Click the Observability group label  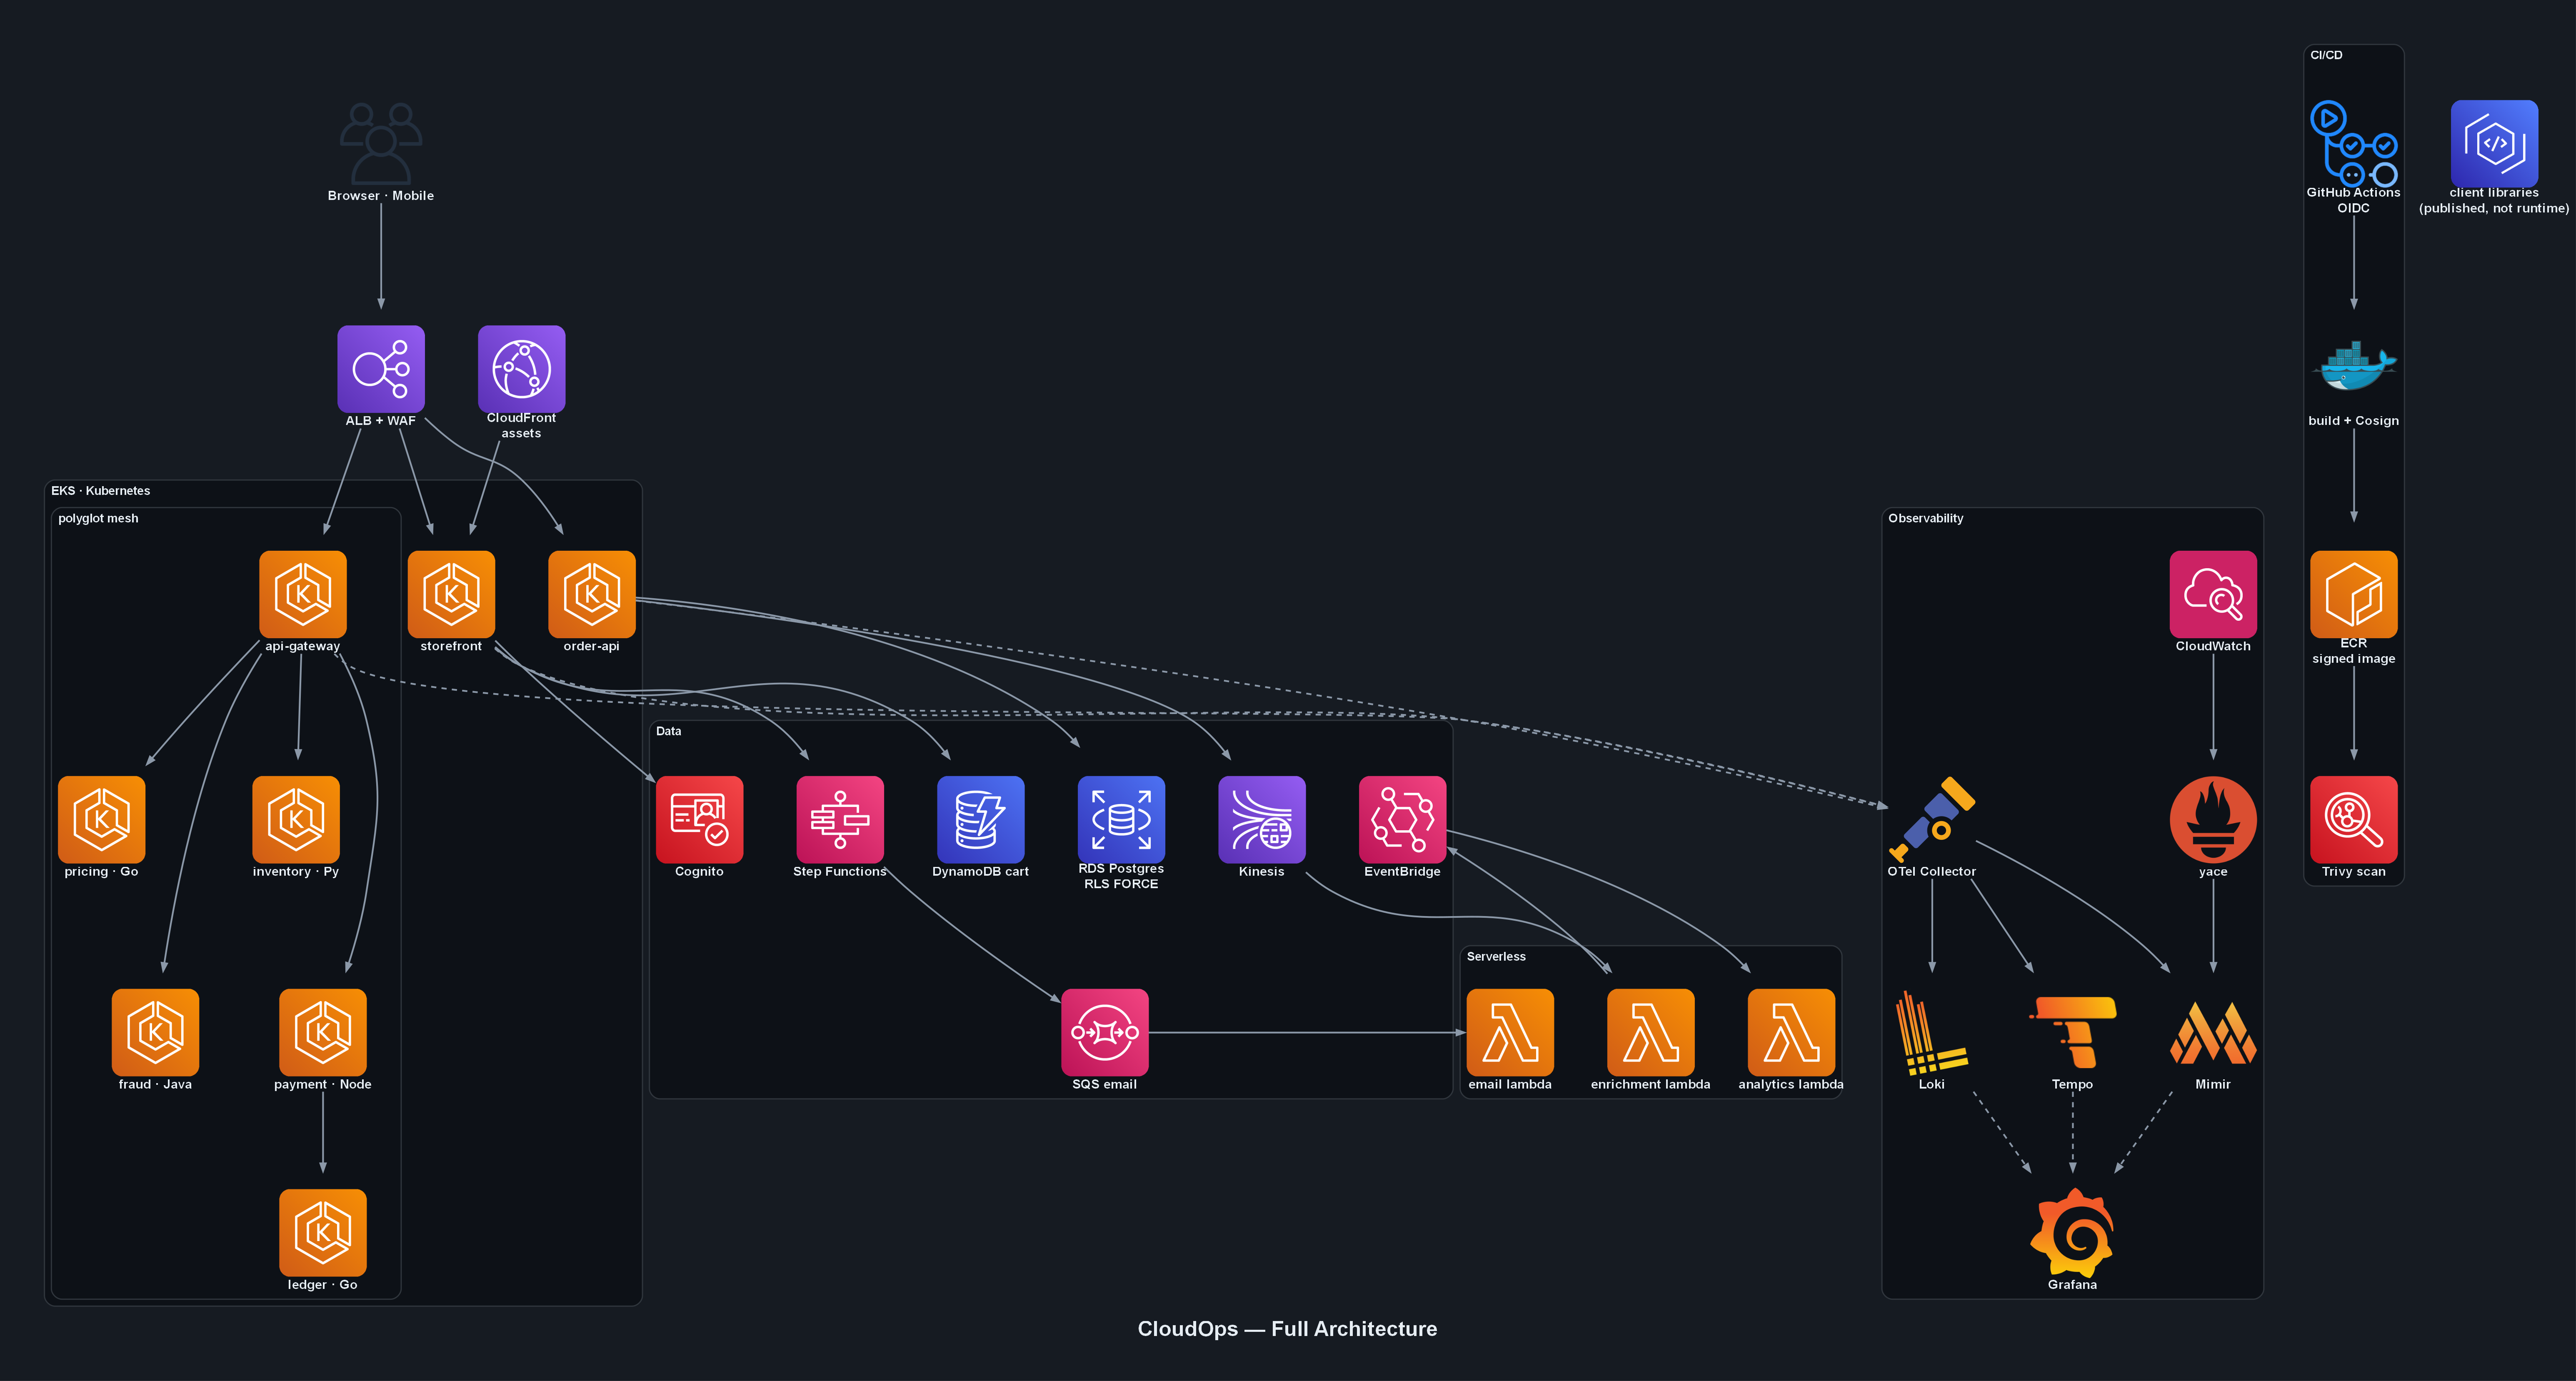pos(1925,518)
